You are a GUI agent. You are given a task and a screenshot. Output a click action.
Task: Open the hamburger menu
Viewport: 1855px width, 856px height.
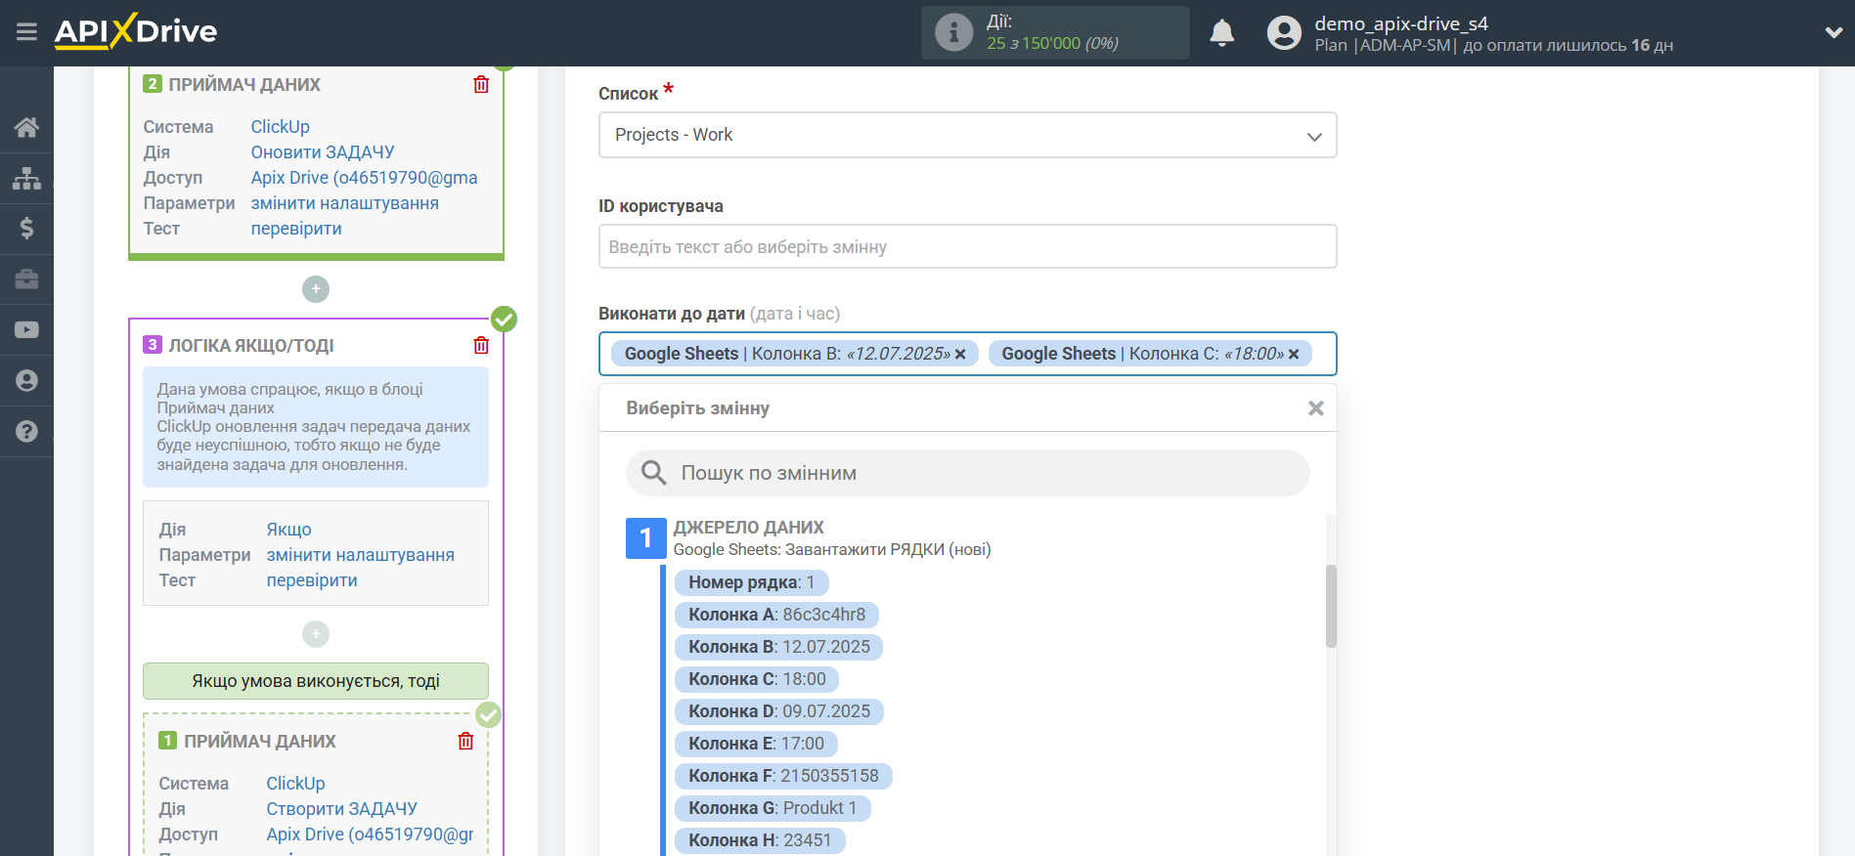[x=26, y=32]
